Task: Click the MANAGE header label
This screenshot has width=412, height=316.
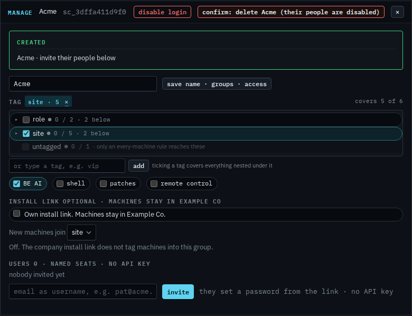Action: [20, 13]
